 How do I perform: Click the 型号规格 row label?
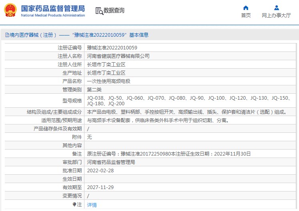click(x=72, y=101)
